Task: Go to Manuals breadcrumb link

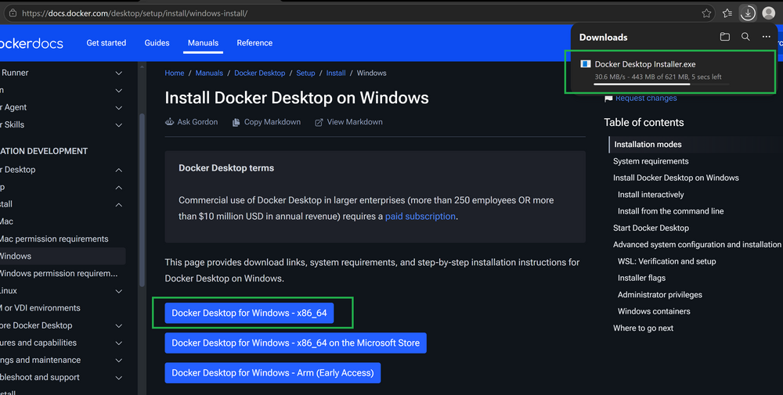Action: (209, 73)
